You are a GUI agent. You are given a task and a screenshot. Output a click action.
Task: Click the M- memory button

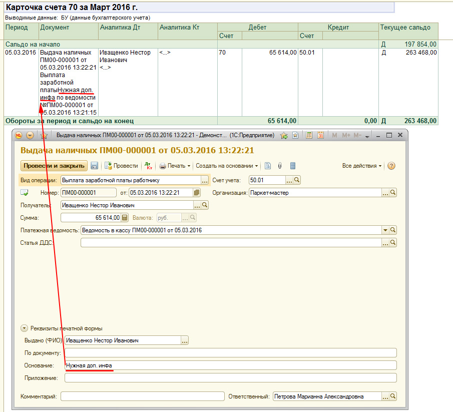357,135
